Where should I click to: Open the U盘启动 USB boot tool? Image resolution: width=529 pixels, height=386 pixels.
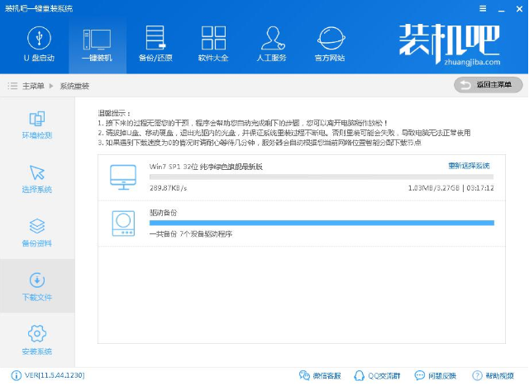pos(37,44)
